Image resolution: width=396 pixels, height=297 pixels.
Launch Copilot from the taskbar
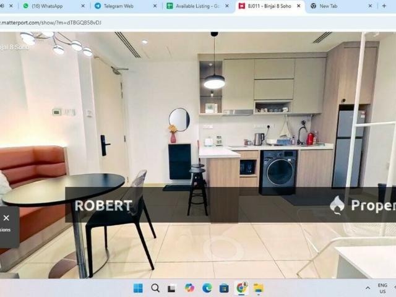click(189, 288)
